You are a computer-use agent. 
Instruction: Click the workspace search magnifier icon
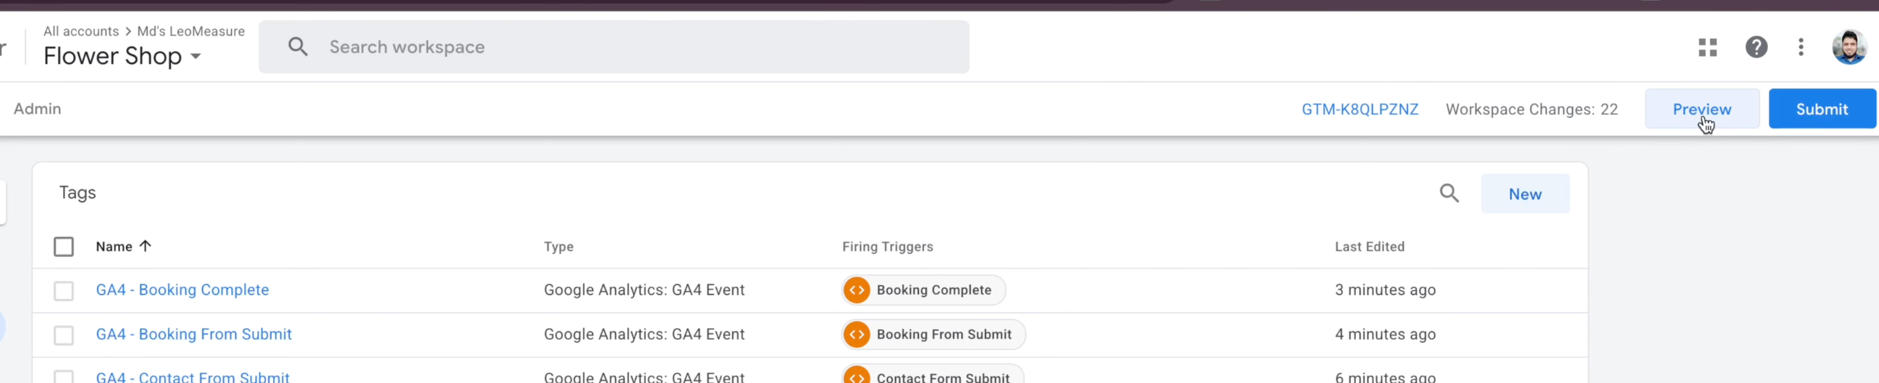coord(298,47)
